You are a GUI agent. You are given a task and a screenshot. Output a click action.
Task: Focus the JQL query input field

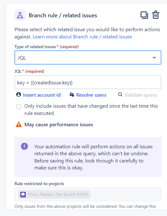click(x=88, y=82)
